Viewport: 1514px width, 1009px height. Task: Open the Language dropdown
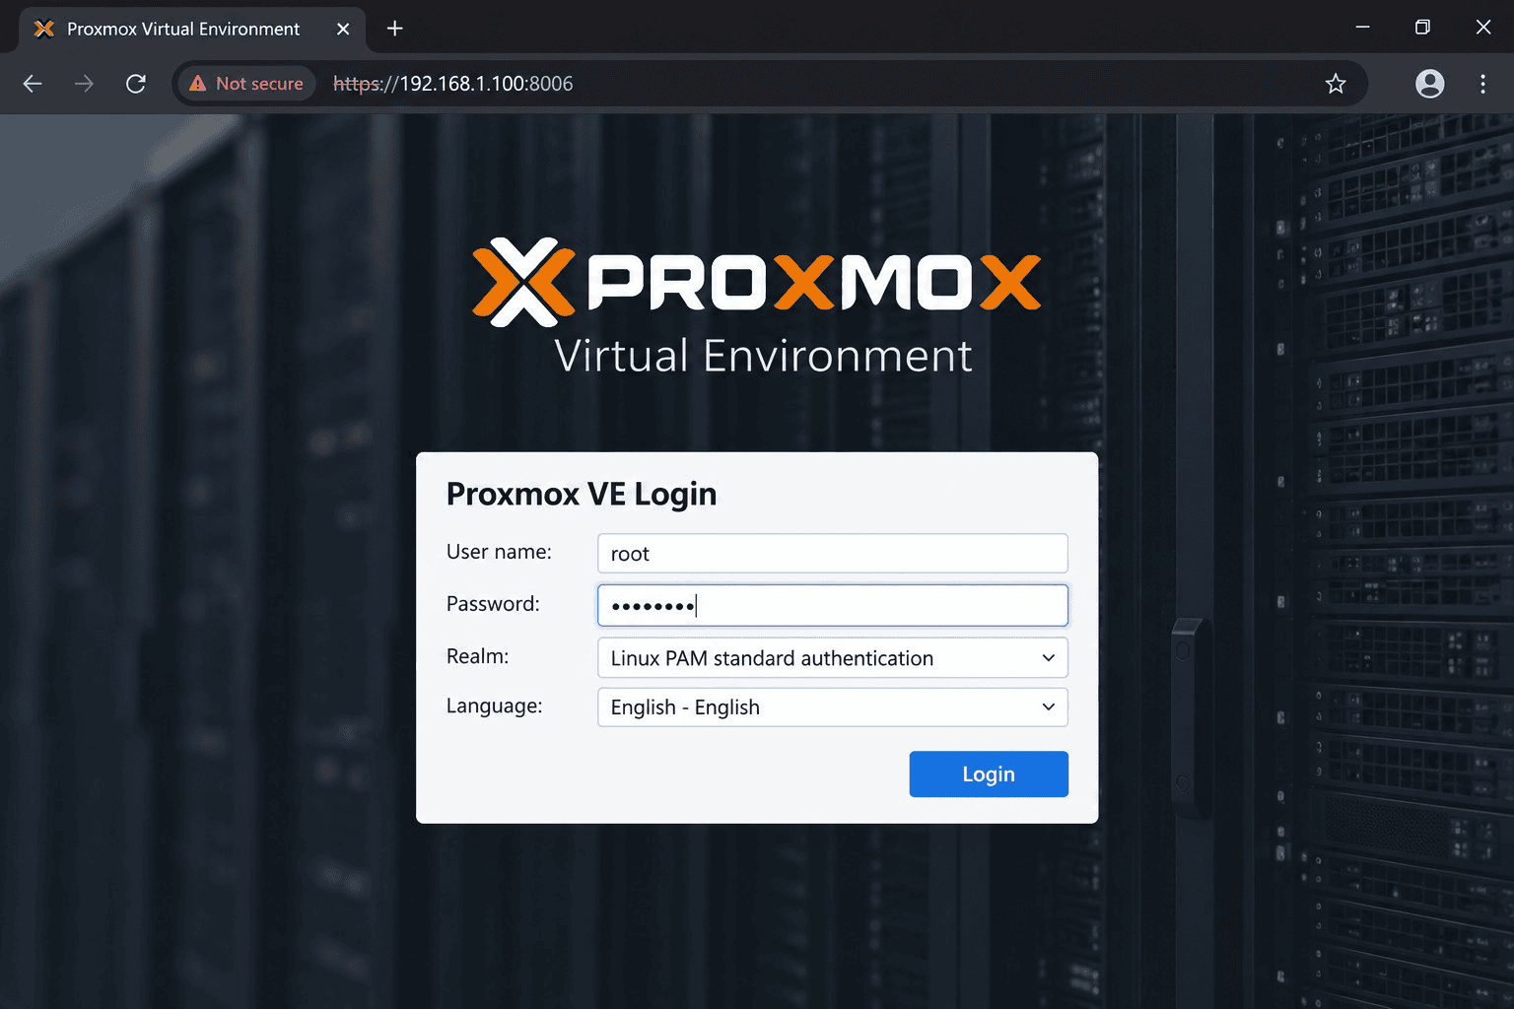tap(833, 706)
